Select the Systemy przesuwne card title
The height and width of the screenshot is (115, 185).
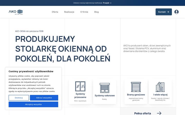click(80, 96)
